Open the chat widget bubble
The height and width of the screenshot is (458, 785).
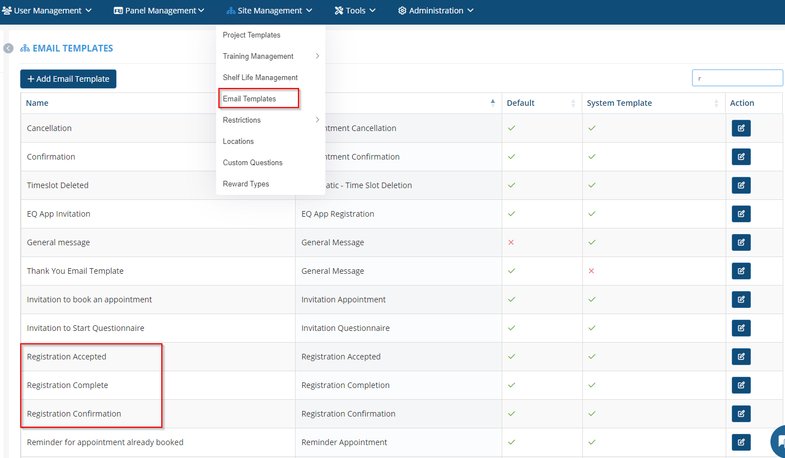pos(778,441)
